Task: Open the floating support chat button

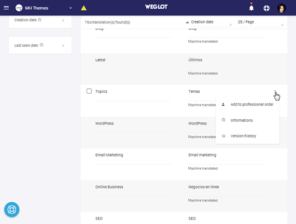Action: (x=11, y=209)
